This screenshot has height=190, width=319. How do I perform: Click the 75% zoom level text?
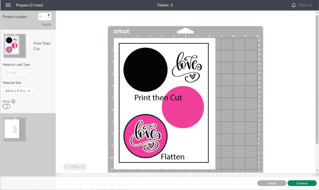pyautogui.click(x=75, y=167)
